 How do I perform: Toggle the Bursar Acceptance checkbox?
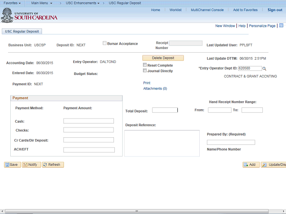tap(105, 43)
